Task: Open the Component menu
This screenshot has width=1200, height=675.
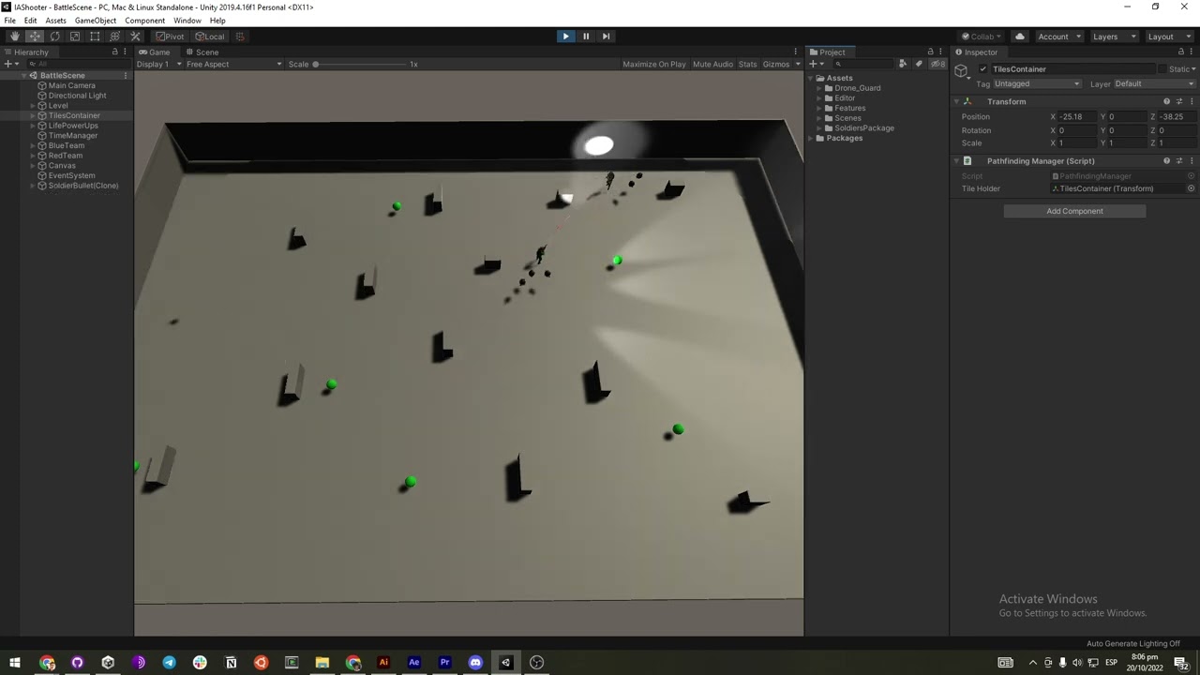Action: click(144, 21)
